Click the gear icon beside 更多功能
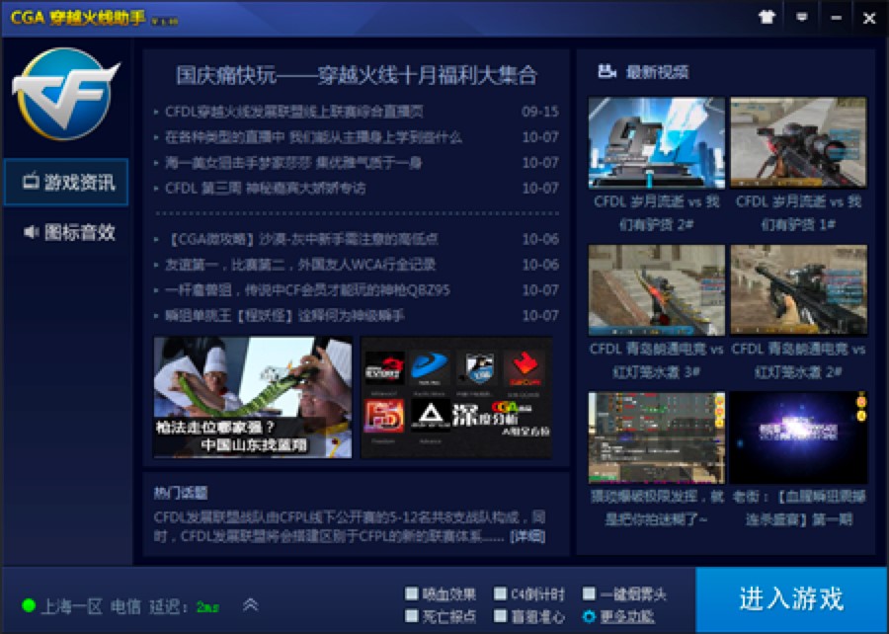This screenshot has height=634, width=889. [x=589, y=616]
